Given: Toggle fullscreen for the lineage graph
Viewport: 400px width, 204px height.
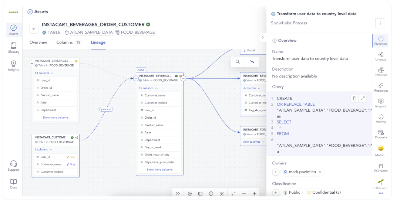Looking at the screenshot, I should point(233,194).
